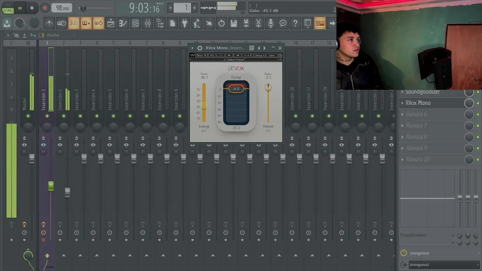482x271 pixels.
Task: Open the Playlist view icon
Action: pos(111,23)
